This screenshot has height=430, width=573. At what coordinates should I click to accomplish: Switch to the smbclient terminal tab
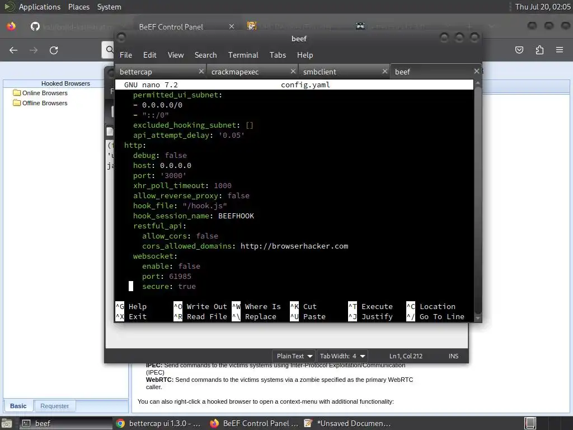click(344, 72)
